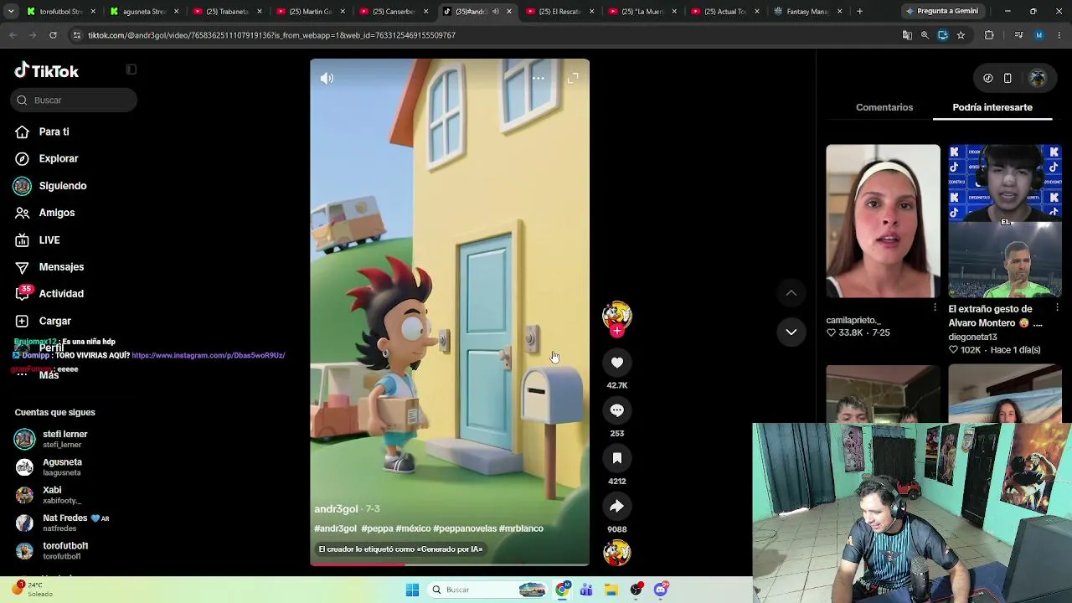
Task: Open the andr3gol username on the video
Action: click(x=336, y=509)
